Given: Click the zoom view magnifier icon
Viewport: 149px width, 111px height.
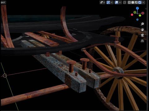Looking at the screenshot, I should [x=142, y=24].
